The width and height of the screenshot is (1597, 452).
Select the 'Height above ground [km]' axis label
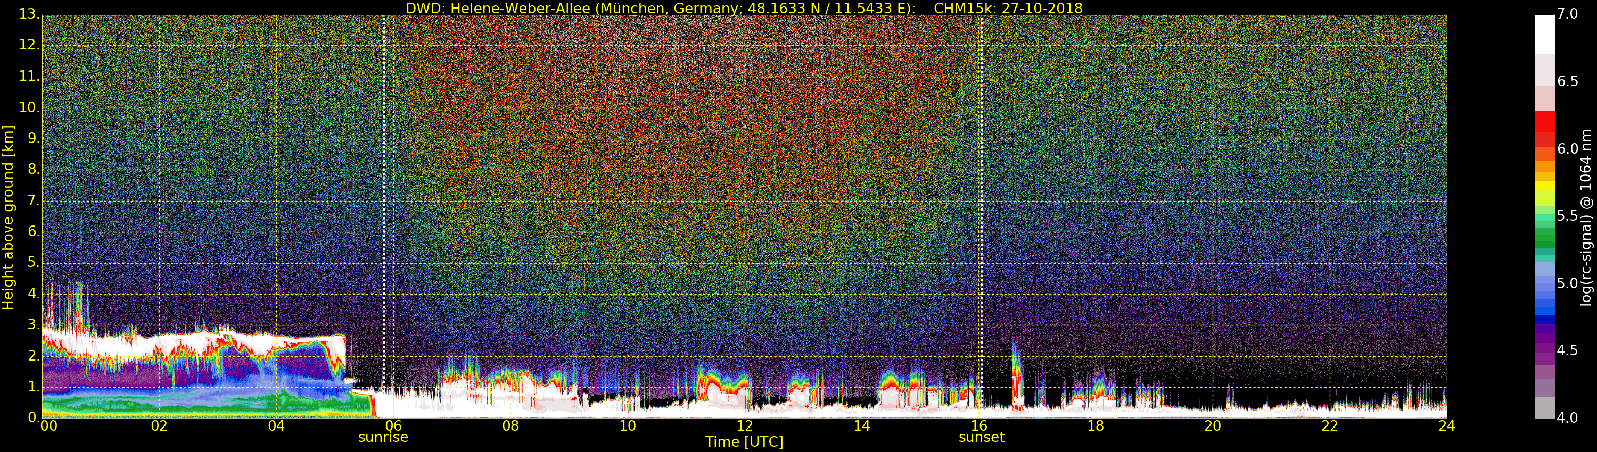click(x=8, y=217)
